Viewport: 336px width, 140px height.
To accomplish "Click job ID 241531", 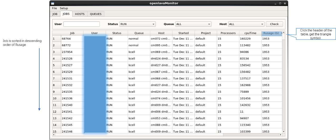I will coord(72,78).
